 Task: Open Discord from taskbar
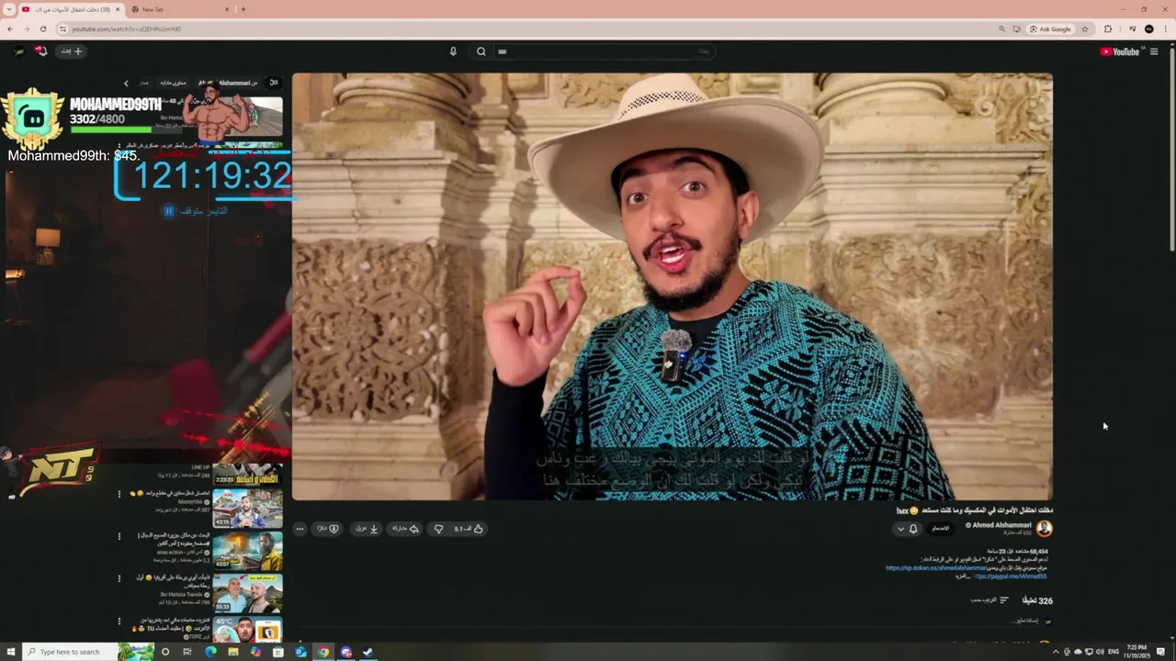pos(345,652)
